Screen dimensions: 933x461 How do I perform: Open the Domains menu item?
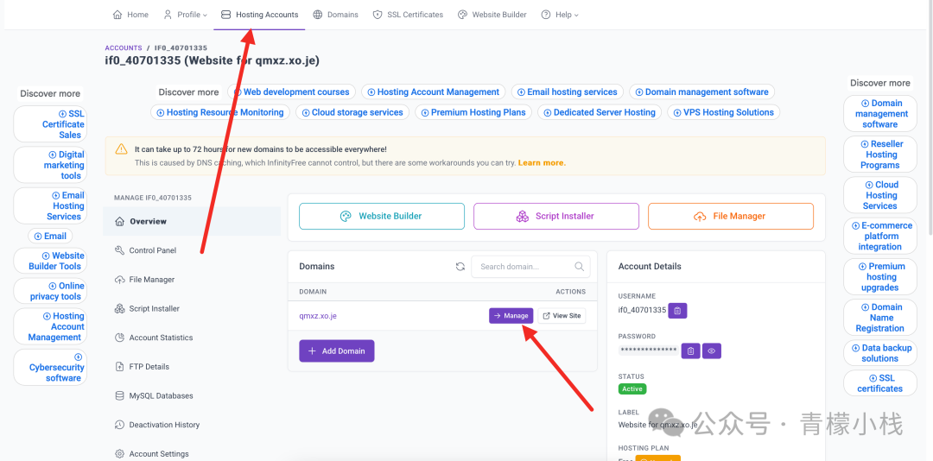335,15
